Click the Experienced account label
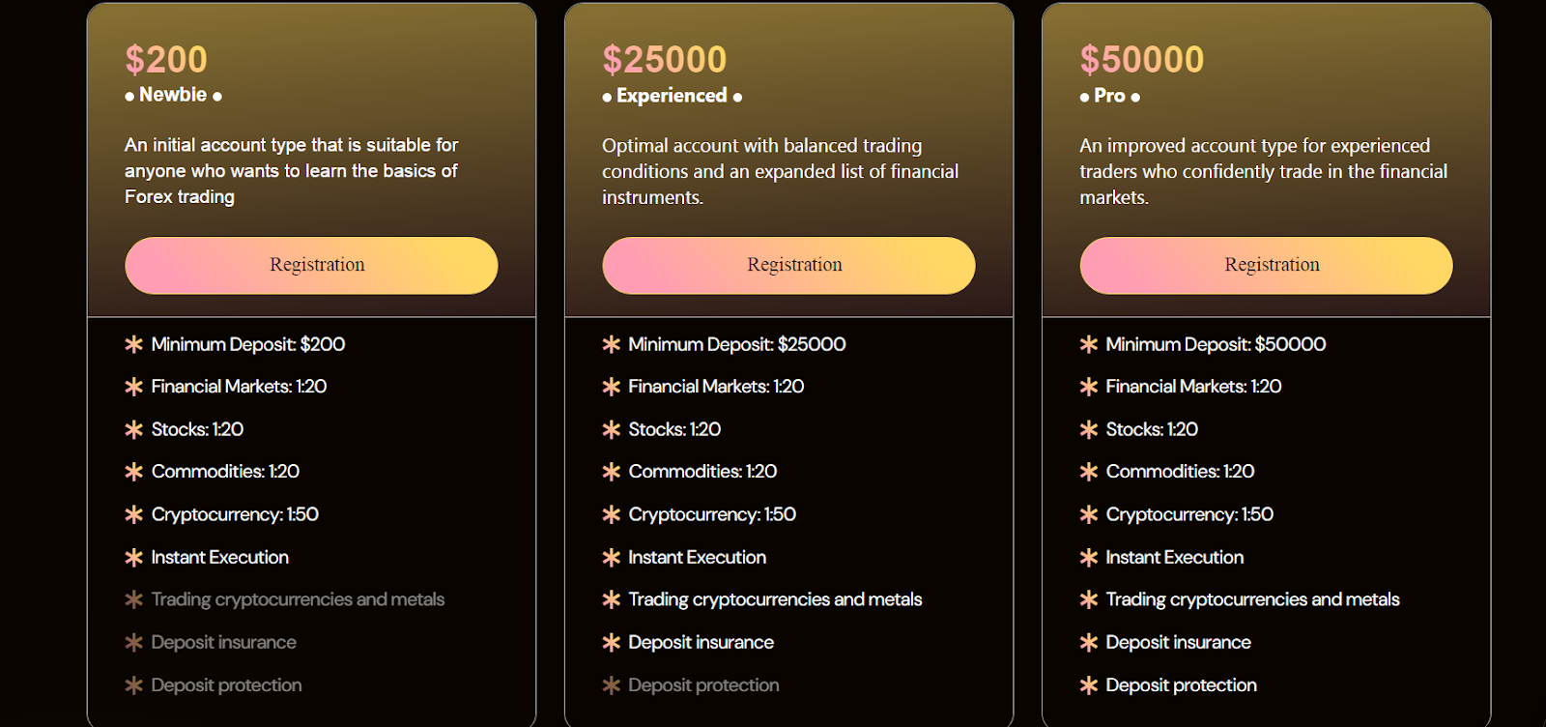 672,96
